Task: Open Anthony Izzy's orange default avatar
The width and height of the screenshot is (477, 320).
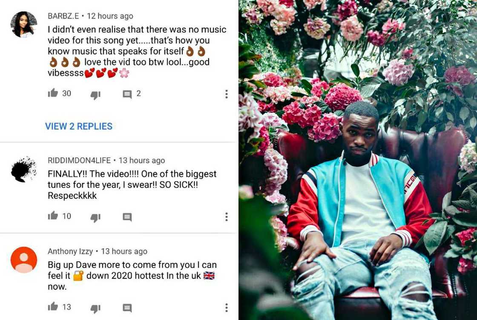Action: click(x=24, y=260)
